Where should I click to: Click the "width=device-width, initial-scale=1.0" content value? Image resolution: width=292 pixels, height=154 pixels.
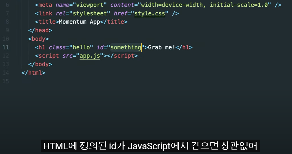[x=204, y=5]
